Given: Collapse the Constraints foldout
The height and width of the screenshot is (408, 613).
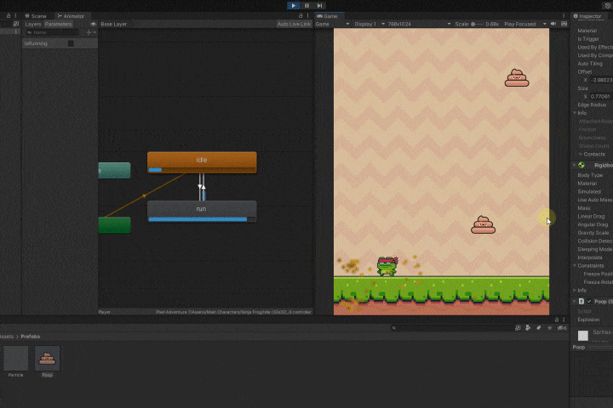Looking at the screenshot, I should 575,265.
